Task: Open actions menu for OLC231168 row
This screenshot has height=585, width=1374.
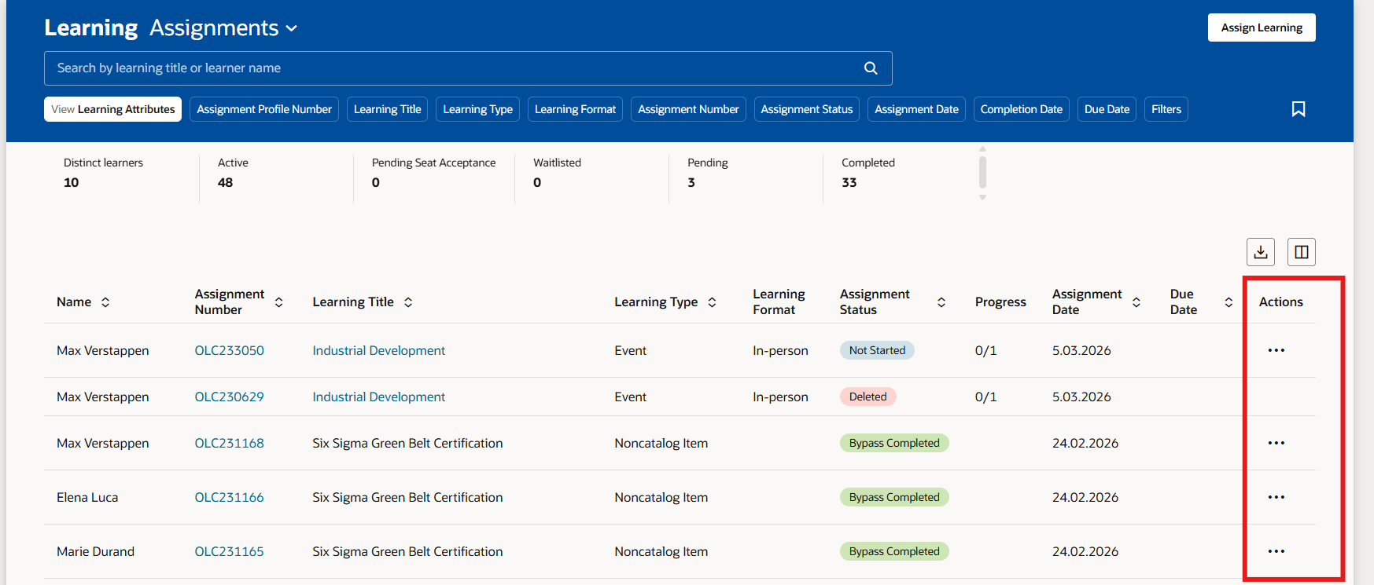Action: click(1276, 443)
